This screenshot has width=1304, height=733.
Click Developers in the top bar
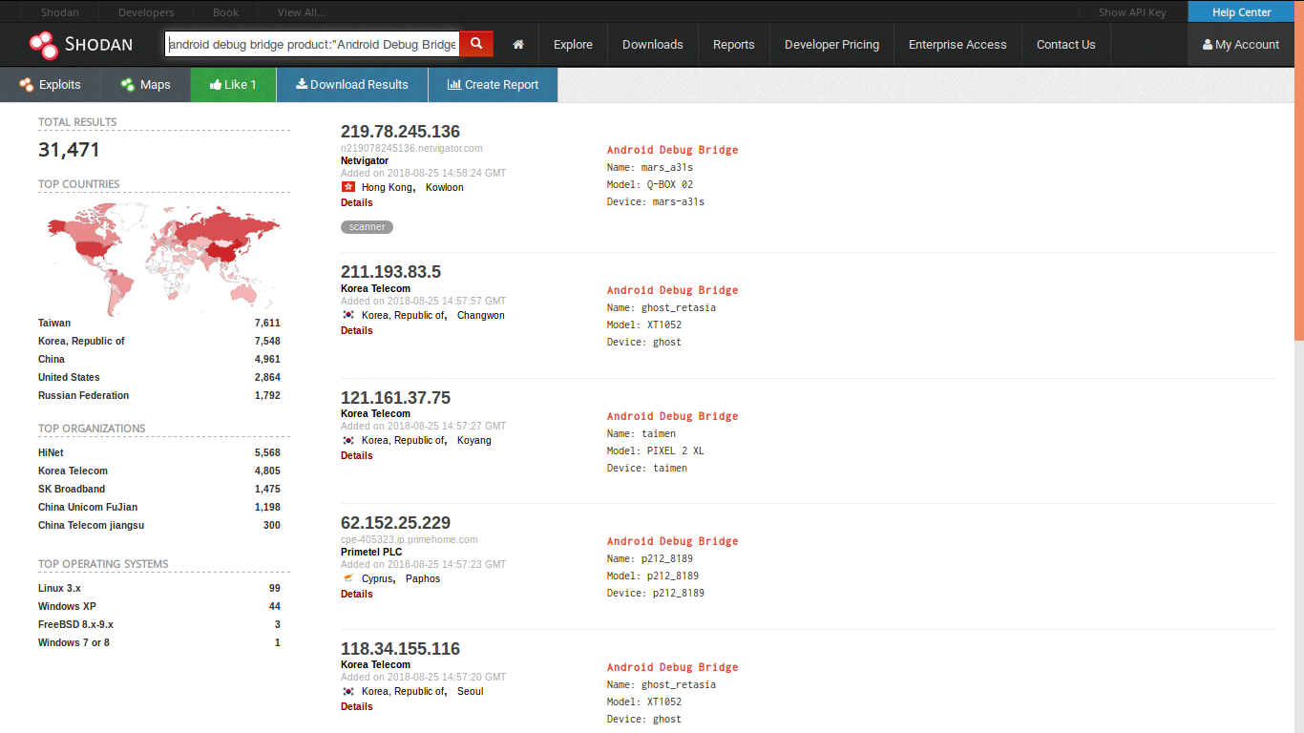pyautogui.click(x=146, y=12)
